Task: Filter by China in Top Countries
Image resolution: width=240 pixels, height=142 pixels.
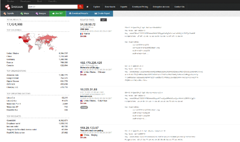Action: point(9,56)
